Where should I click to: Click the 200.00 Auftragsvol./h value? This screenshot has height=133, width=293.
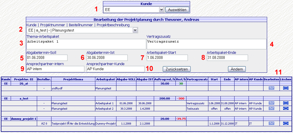coord(164,98)
